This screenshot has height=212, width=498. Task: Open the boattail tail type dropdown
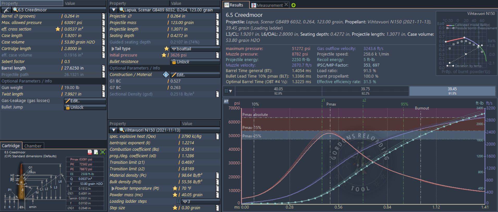(x=195, y=49)
